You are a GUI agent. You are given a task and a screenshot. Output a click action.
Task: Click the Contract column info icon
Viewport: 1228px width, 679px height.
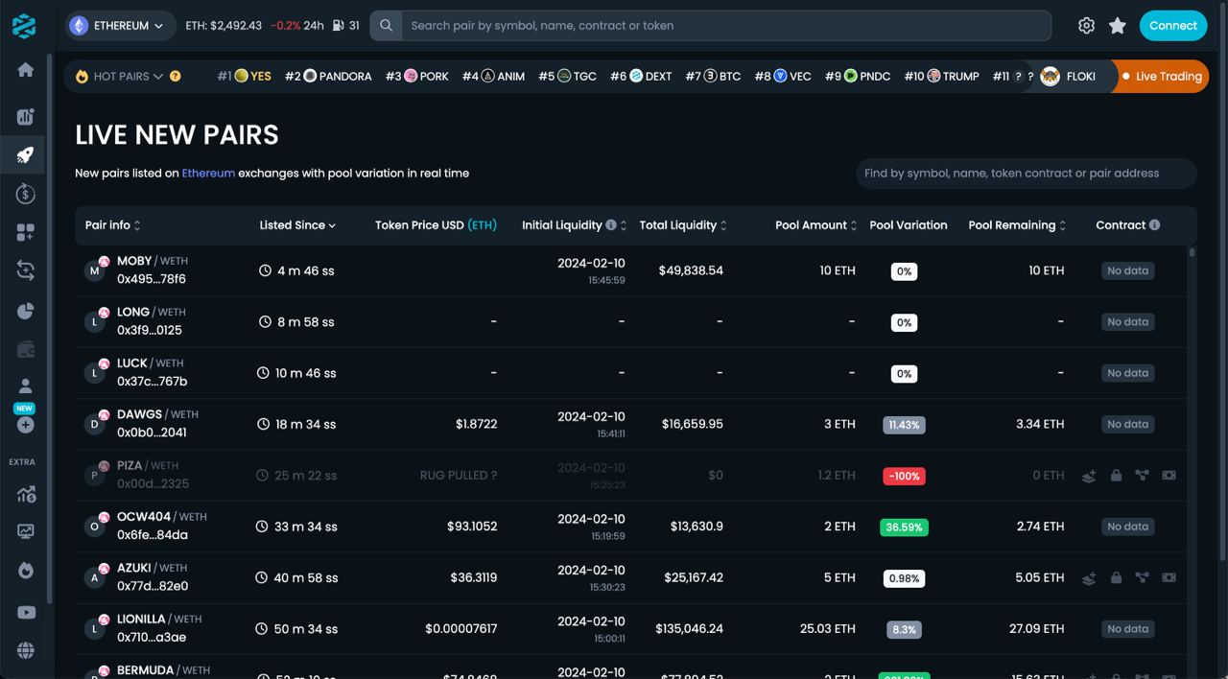pos(1154,225)
